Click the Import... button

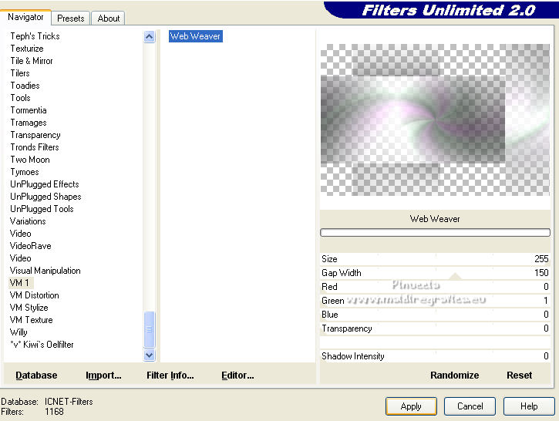point(103,376)
